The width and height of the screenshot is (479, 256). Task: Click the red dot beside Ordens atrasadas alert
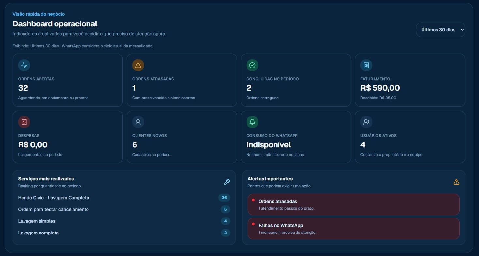(253, 200)
